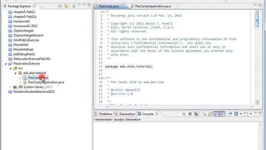
Task: Fold the Javadoc comment at line 18
Action: coord(103,78)
